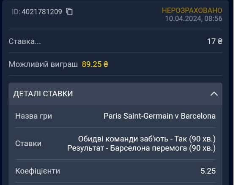The height and width of the screenshot is (185, 236).
Task: Click the odds value 5.25
Action: (208, 171)
